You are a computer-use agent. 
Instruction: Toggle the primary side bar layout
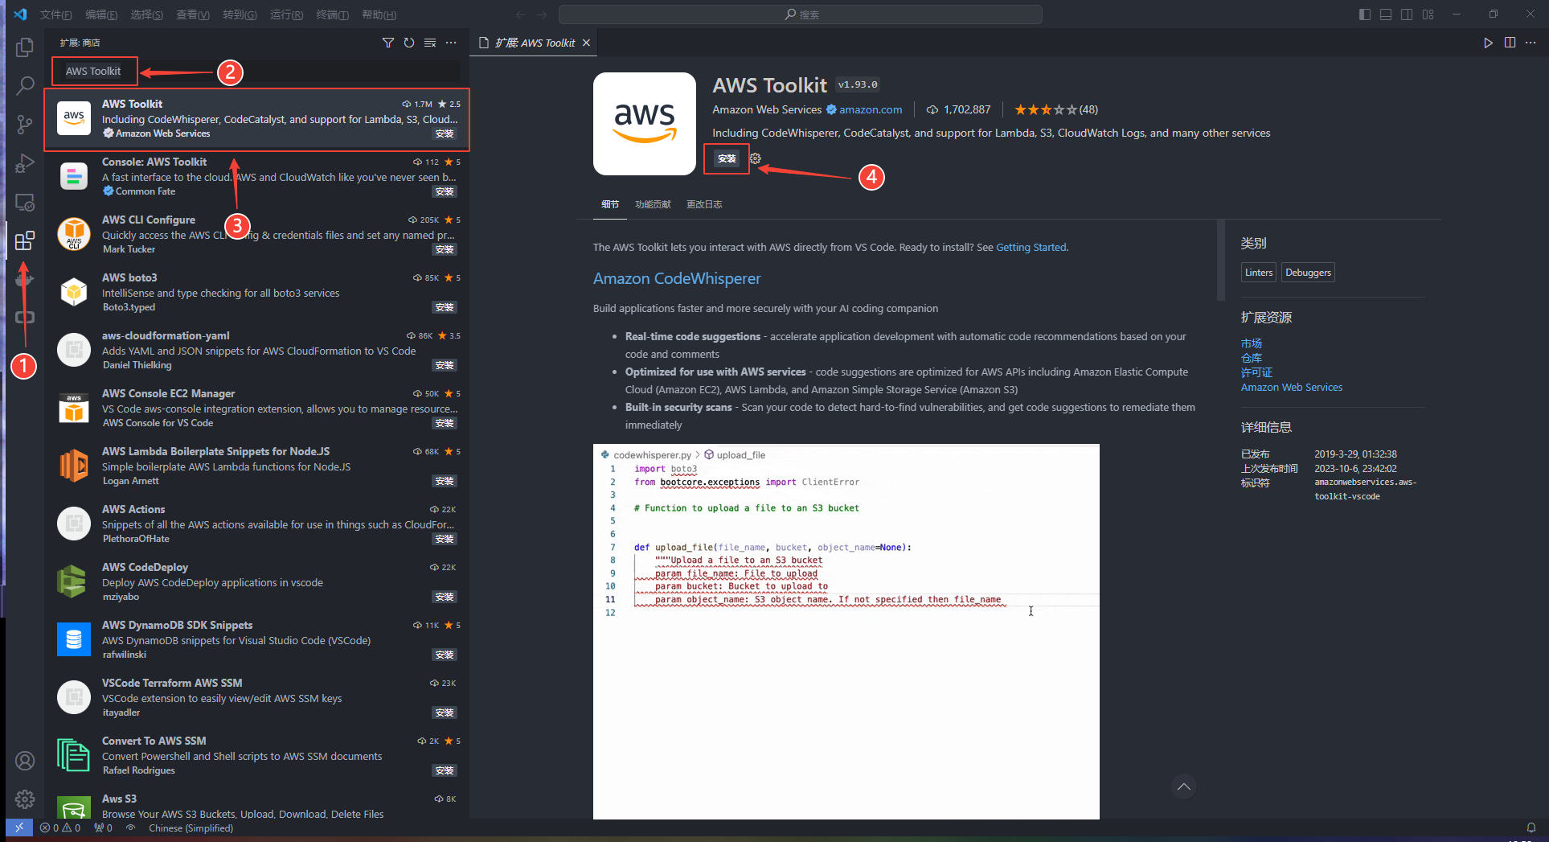click(x=1365, y=14)
